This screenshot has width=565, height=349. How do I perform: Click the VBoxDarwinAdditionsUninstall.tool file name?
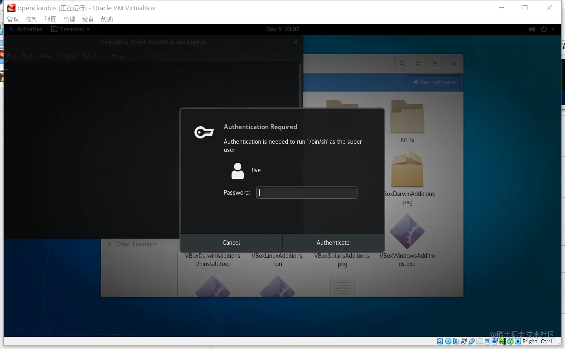pyautogui.click(x=213, y=260)
